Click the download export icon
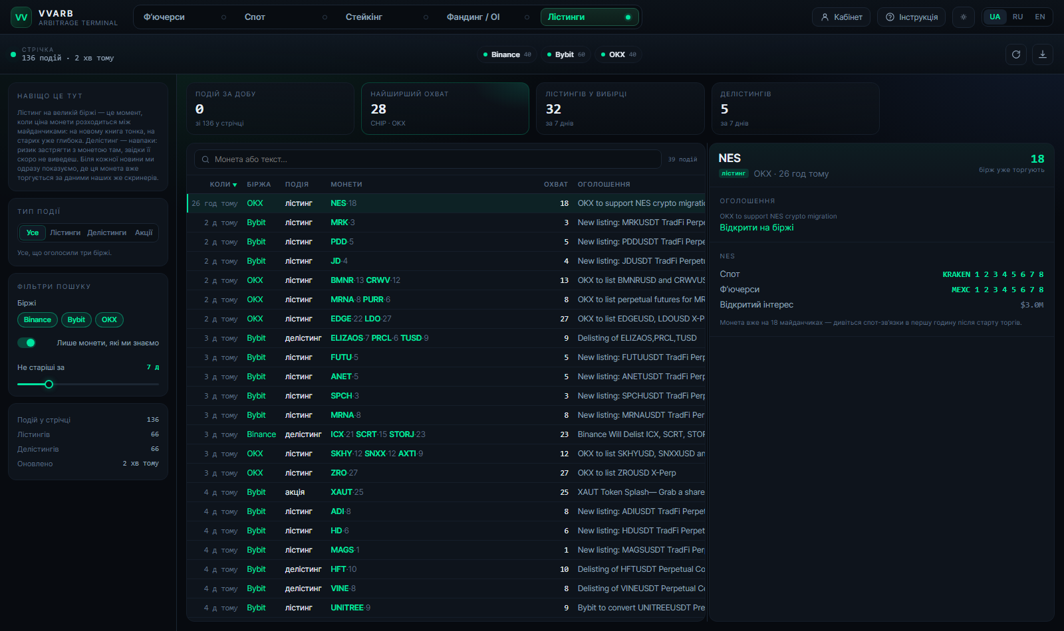 point(1043,54)
